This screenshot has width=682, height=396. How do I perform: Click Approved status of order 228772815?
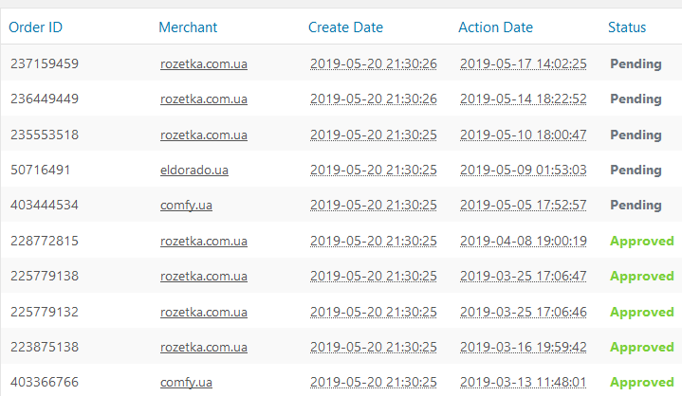[x=642, y=241]
